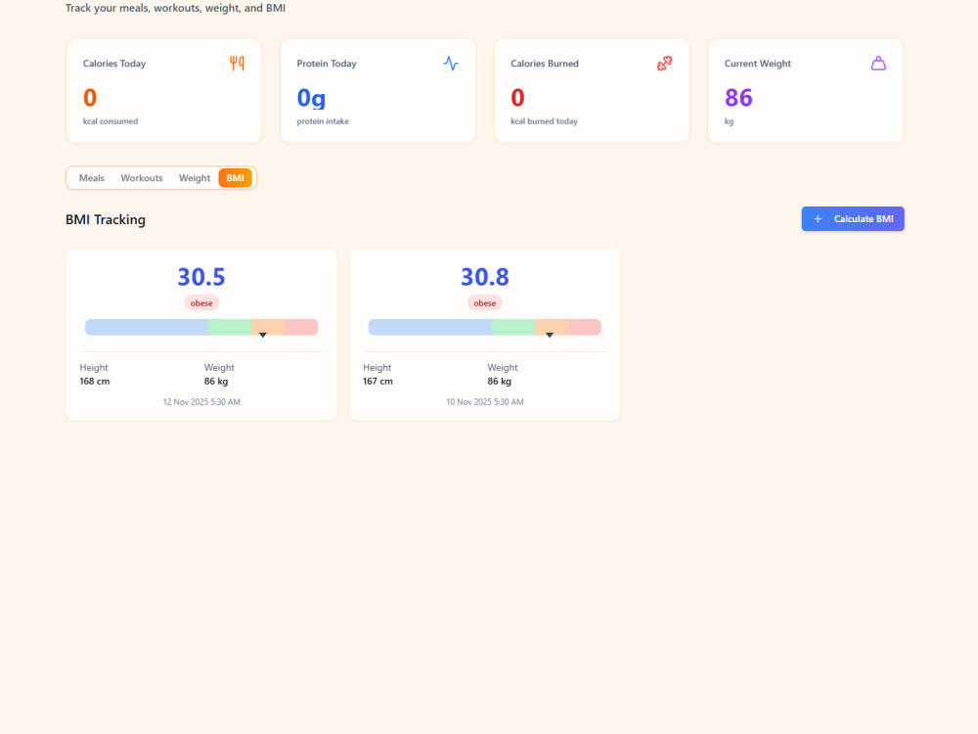Click the 0g protein intake value

[x=311, y=99]
